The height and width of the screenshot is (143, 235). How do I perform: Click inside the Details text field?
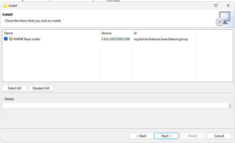pos(115,105)
